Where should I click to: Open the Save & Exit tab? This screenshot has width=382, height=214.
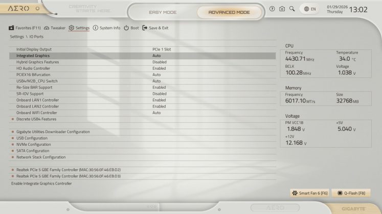click(x=155, y=28)
